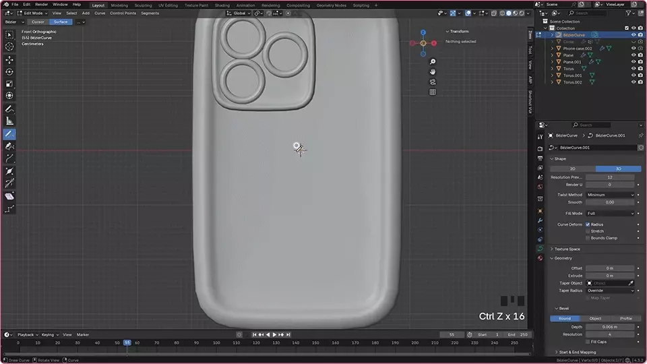Open the Edit Mode dropdown
The height and width of the screenshot is (364, 647).
pyautogui.click(x=32, y=13)
